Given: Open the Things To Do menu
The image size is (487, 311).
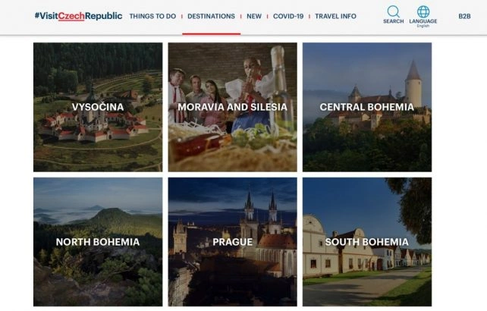Looking at the screenshot, I should pos(152,16).
